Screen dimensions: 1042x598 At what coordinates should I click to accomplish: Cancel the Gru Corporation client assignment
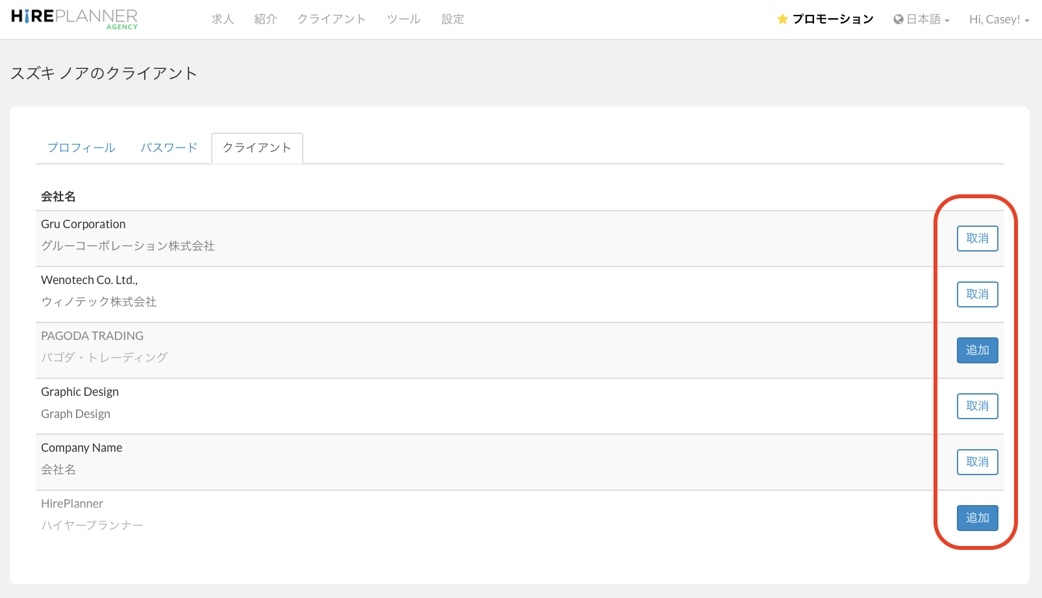tap(977, 239)
